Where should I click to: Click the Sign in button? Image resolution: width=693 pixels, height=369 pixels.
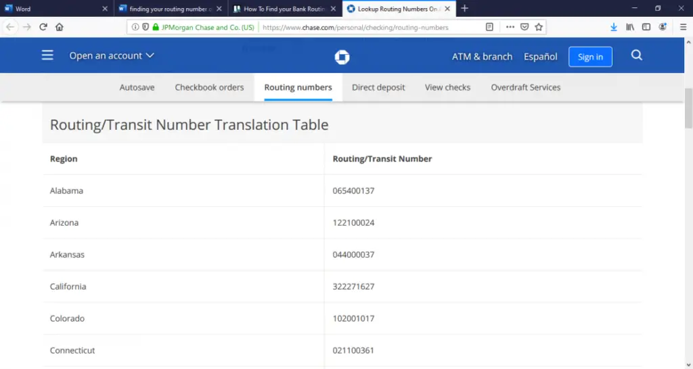pos(590,57)
